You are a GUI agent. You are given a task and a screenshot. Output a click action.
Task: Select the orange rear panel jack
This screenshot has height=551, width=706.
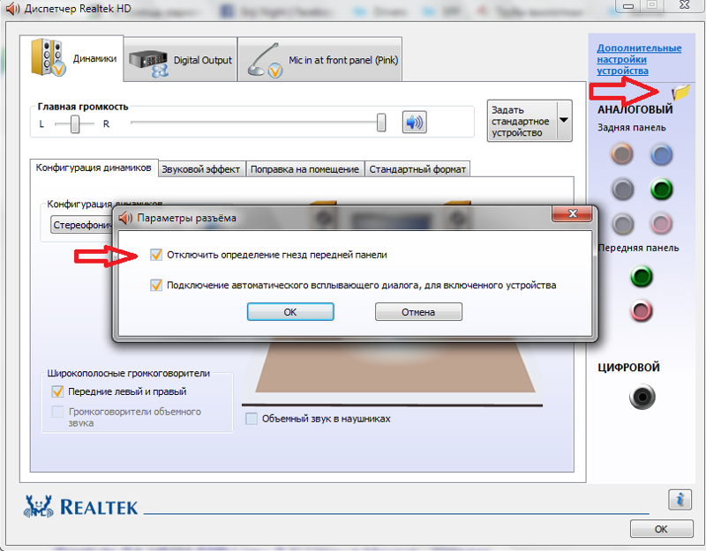[x=622, y=153]
